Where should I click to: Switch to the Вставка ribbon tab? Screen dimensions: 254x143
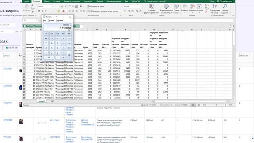click(56, 1)
